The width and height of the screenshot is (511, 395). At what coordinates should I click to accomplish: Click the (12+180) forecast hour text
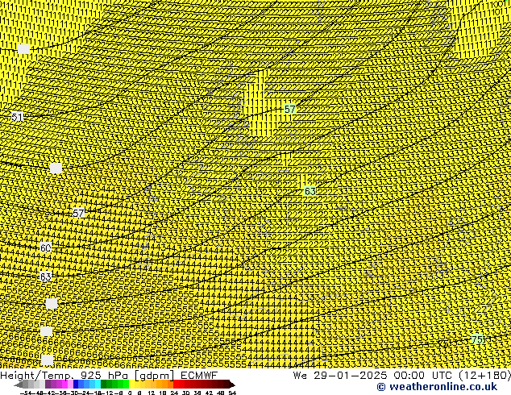tap(484, 375)
